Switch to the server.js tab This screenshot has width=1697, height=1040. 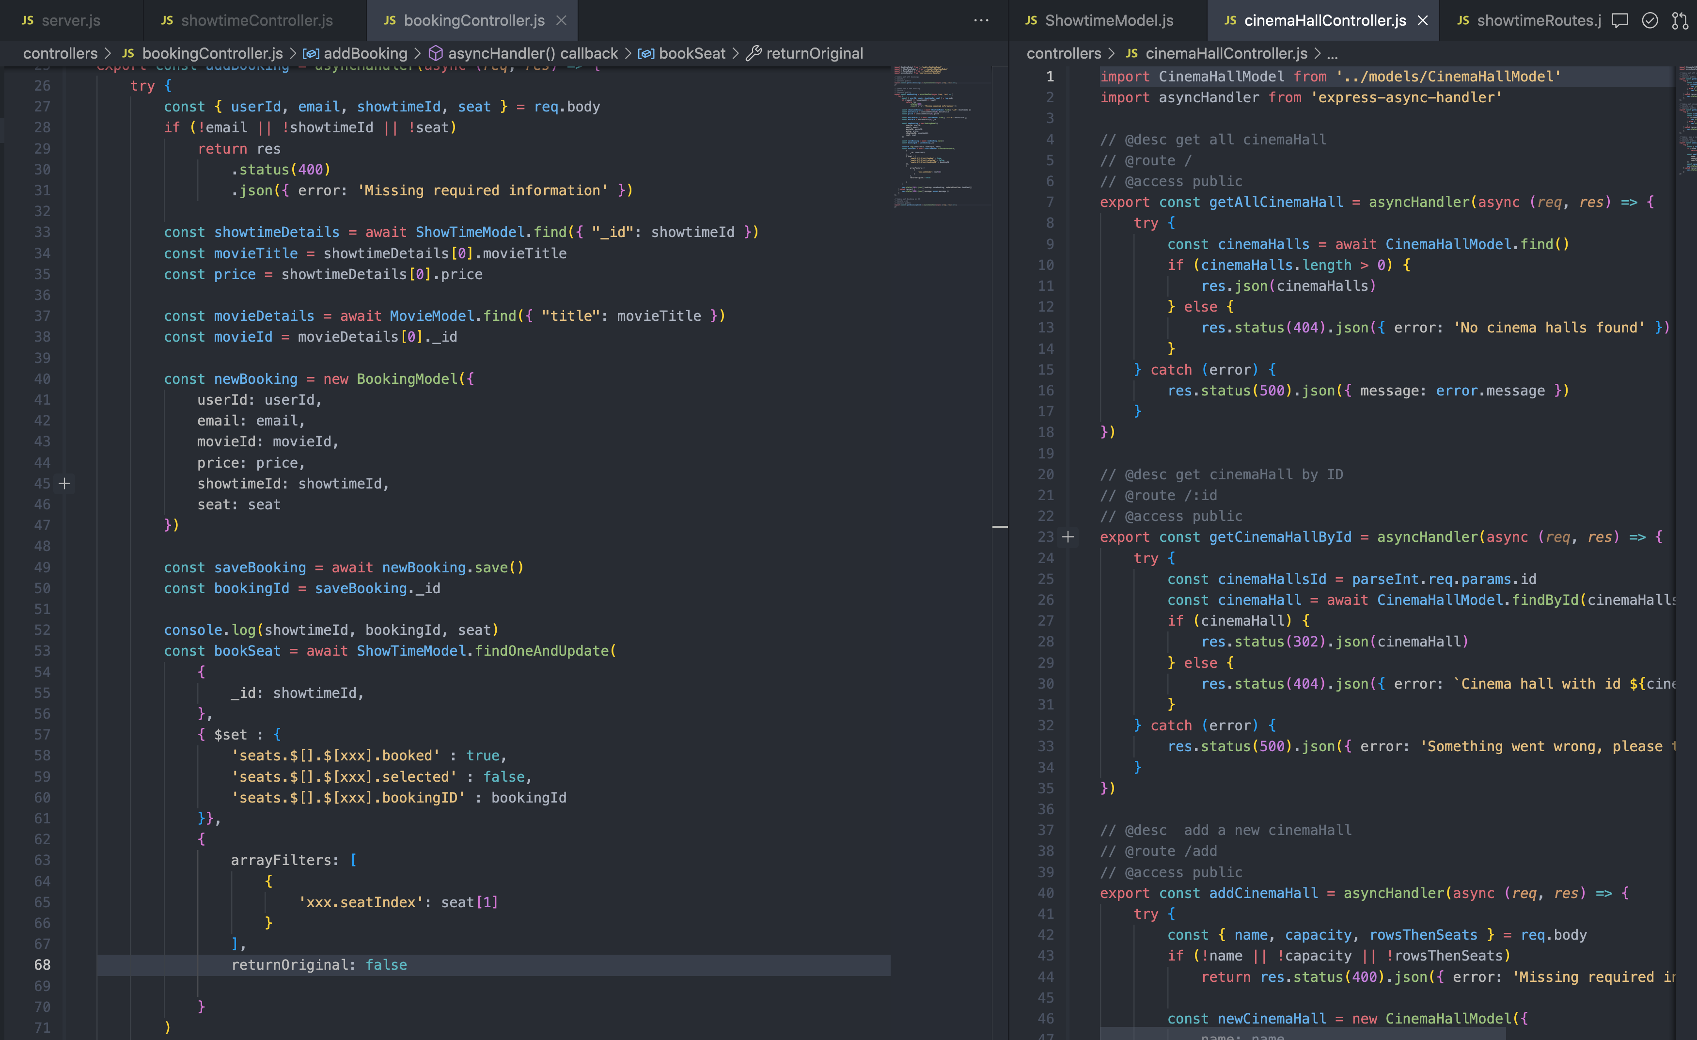pos(70,21)
